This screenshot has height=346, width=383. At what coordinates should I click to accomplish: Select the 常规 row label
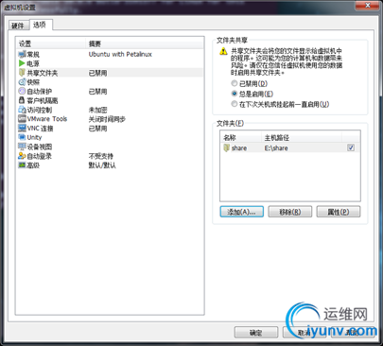(33, 54)
